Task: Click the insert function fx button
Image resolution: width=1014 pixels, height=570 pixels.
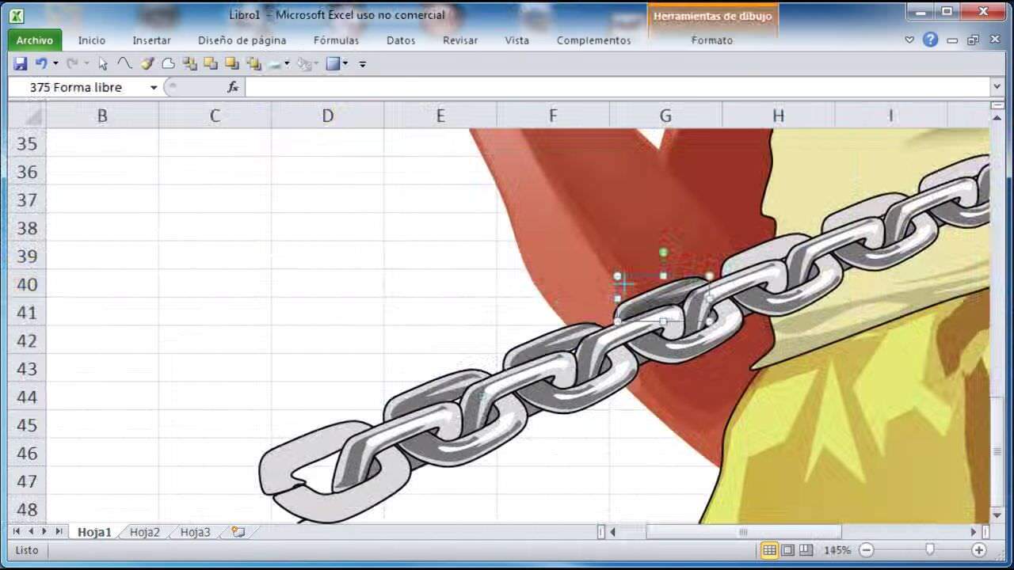Action: [x=233, y=87]
